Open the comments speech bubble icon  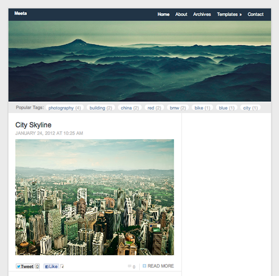tap(129, 266)
